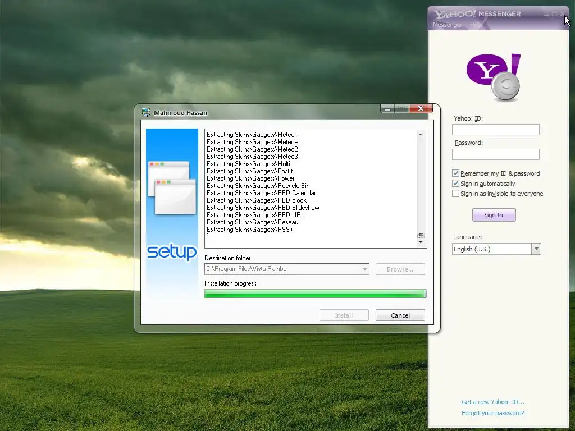Expand the Destination folder combo box arrow
The image size is (575, 431).
coord(364,269)
